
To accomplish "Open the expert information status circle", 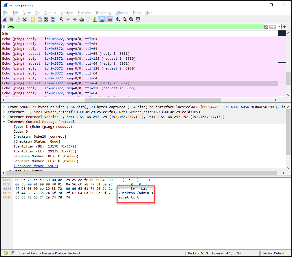I will point(6,253).
